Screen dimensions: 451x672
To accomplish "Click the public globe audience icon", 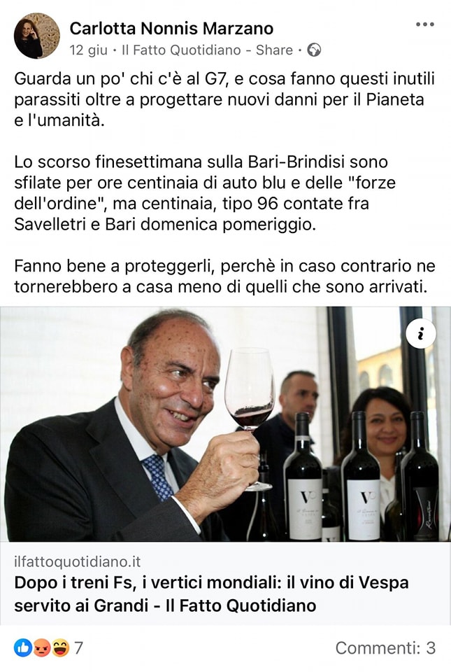I will click(x=314, y=50).
